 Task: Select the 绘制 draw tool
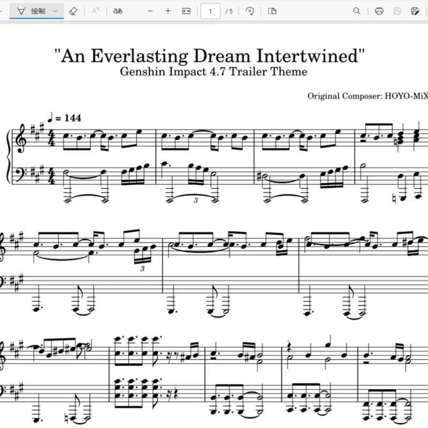click(31, 11)
